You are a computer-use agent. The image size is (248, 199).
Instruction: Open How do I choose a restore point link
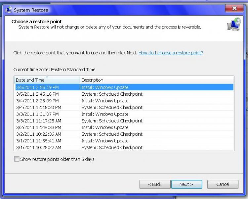pyautogui.click(x=171, y=53)
